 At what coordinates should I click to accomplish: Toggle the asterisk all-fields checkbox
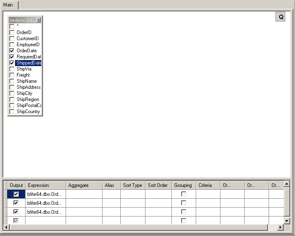pyautogui.click(x=12, y=26)
